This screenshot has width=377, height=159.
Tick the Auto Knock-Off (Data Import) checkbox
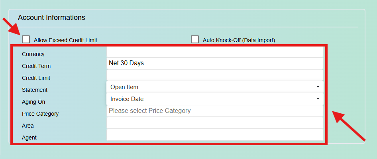195,39
